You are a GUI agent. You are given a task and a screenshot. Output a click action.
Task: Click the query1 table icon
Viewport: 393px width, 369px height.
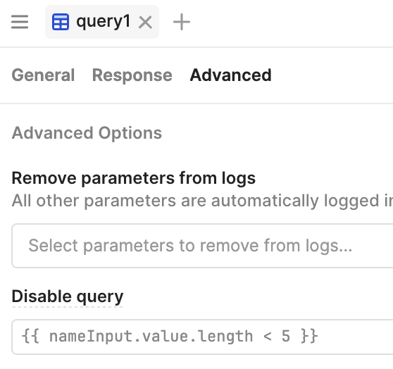(61, 22)
